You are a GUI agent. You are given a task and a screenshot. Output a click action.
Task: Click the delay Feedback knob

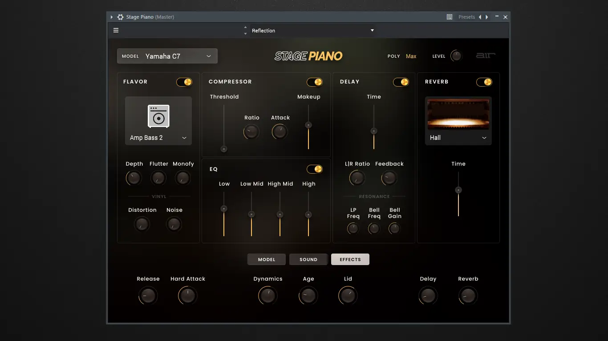tap(389, 178)
